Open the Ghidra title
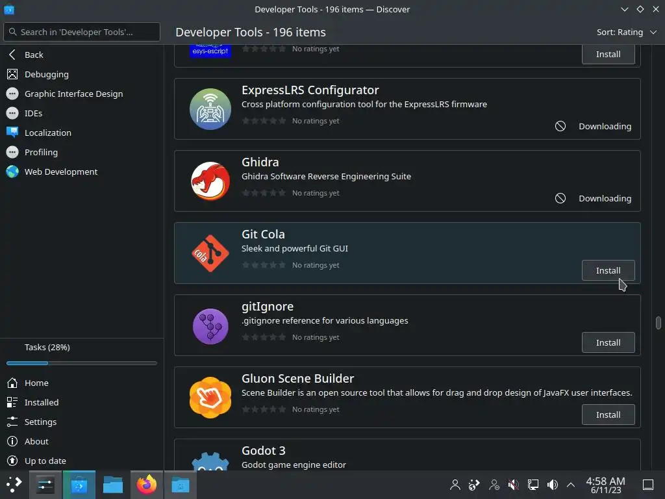The height and width of the screenshot is (499, 665). (260, 162)
